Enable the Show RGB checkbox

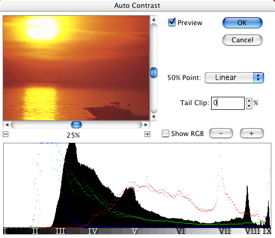(x=166, y=133)
